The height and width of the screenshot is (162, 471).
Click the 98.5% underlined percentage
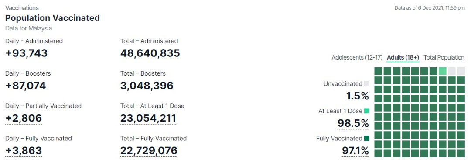click(353, 123)
